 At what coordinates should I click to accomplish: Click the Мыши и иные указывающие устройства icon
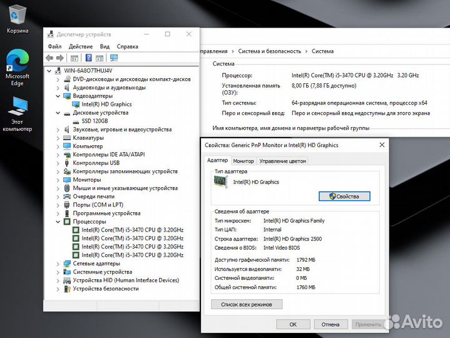pos(67,188)
